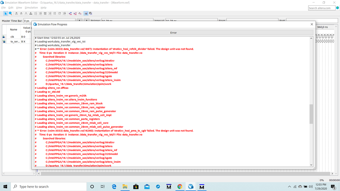Click the waveform horizontal scroll right arrow
Viewport: 340px width, 191px height.
[332, 173]
